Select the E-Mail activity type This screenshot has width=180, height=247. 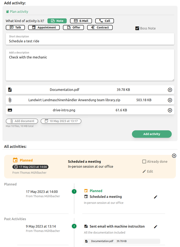point(81,21)
